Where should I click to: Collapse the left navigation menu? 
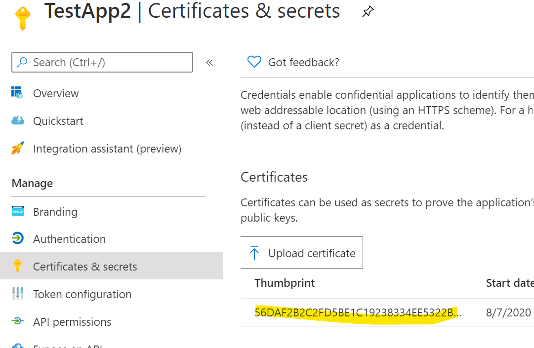point(209,63)
